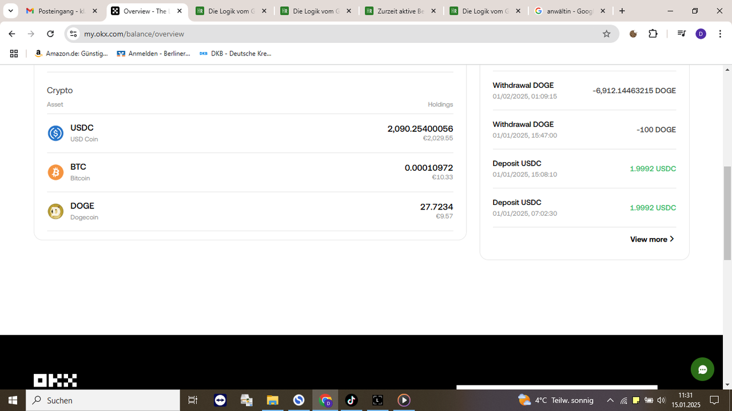Open Deposit USDC at 07:02:30
Screen dimensions: 732x411
(x=584, y=208)
